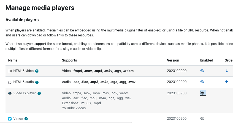233x123 pixels.
Task: Click the Vimeo logo icon
Action: click(x=10, y=119)
